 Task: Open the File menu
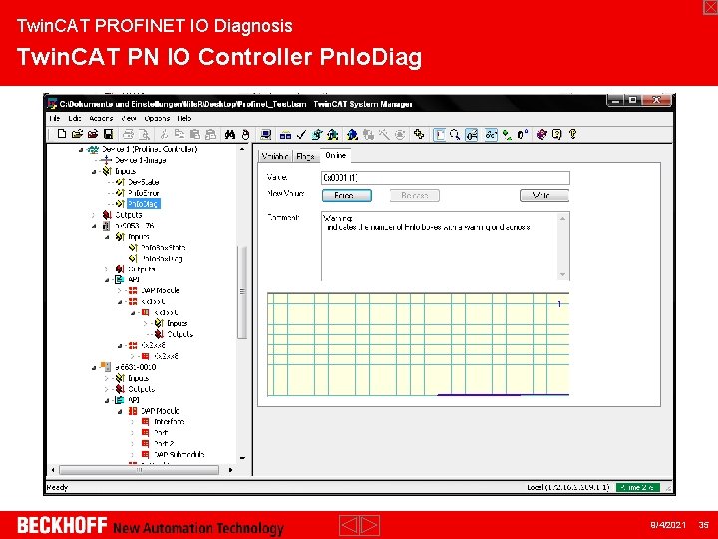point(55,118)
